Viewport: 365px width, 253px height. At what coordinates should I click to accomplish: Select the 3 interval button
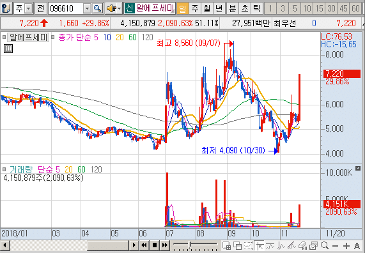click(x=283, y=8)
